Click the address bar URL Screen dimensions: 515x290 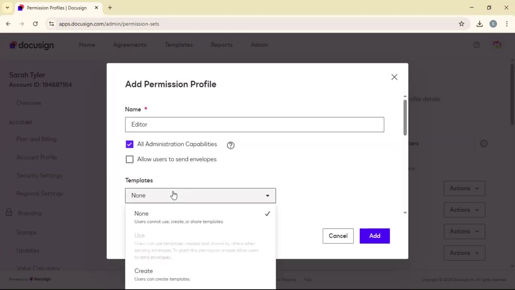point(109,24)
